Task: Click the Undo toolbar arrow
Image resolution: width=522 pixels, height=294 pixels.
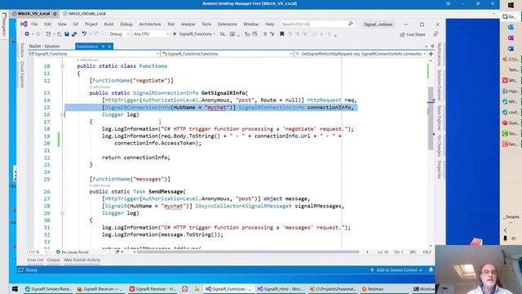Action: pos(84,34)
